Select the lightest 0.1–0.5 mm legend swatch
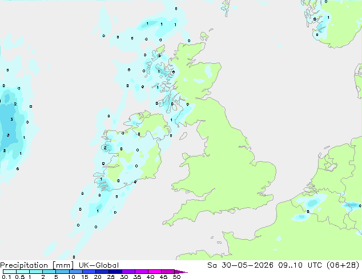 (10, 272)
